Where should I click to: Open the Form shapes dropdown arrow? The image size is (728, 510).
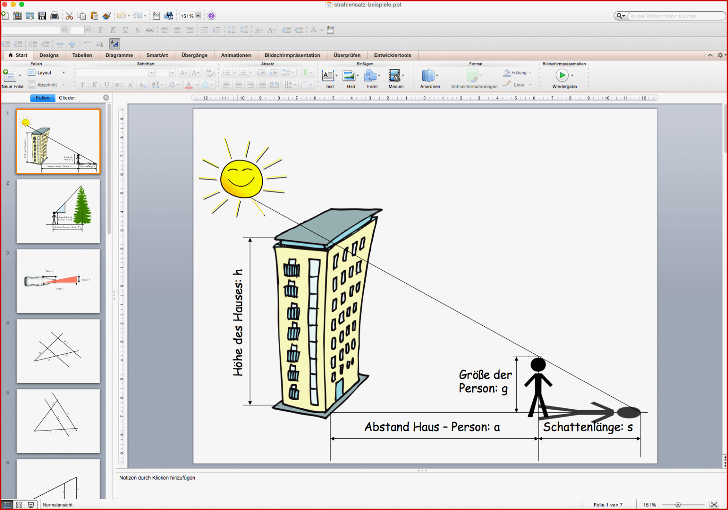click(379, 75)
